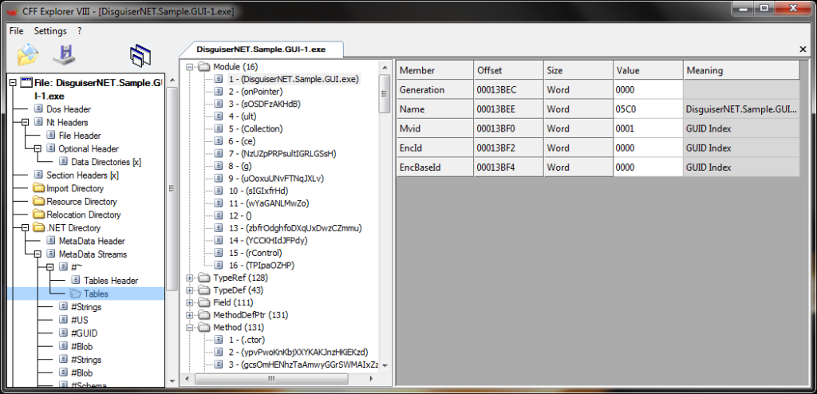Open the Import Directory folder icon
This screenshot has height=394, width=817.
point(39,188)
